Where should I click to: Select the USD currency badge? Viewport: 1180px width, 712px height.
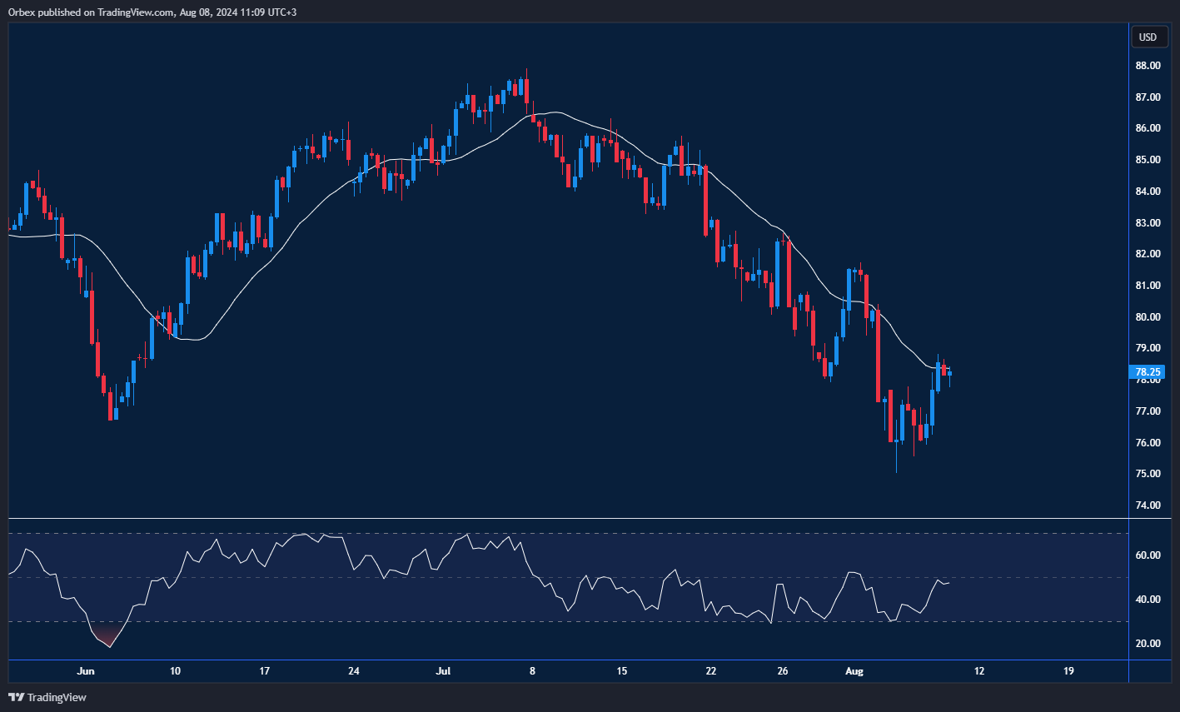pos(1148,37)
